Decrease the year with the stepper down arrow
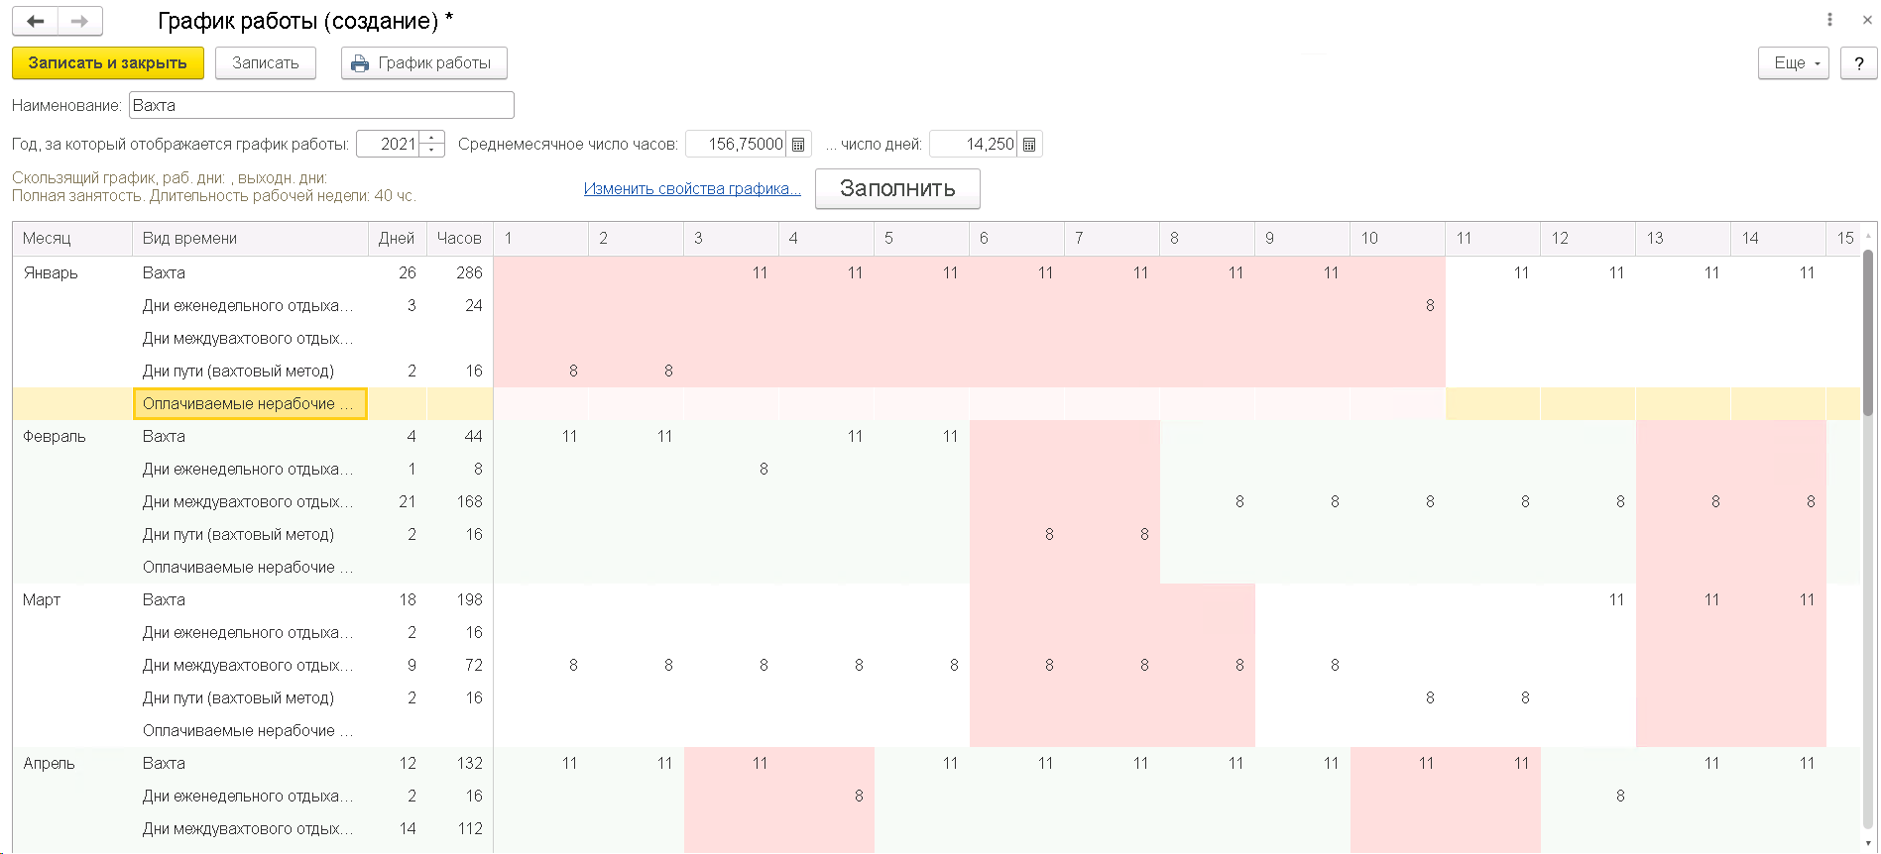The width and height of the screenshot is (1881, 854). tap(431, 151)
